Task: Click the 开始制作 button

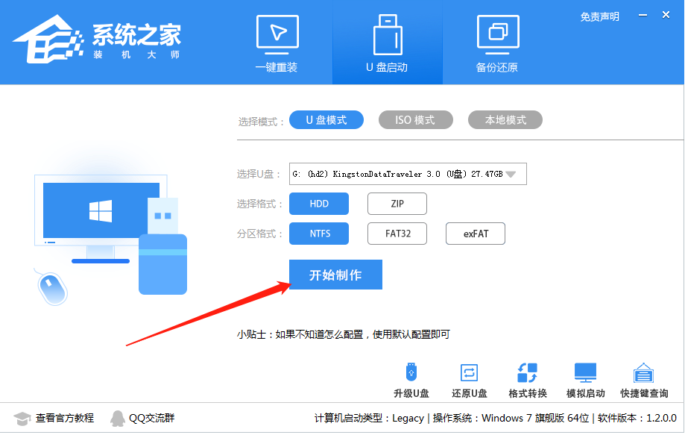Action: point(335,274)
